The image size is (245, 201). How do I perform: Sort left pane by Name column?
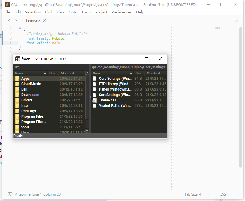(x=30, y=73)
